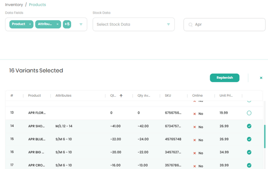268x169 pixels.
Task: Open the Products breadcrumb link
Action: click(38, 5)
